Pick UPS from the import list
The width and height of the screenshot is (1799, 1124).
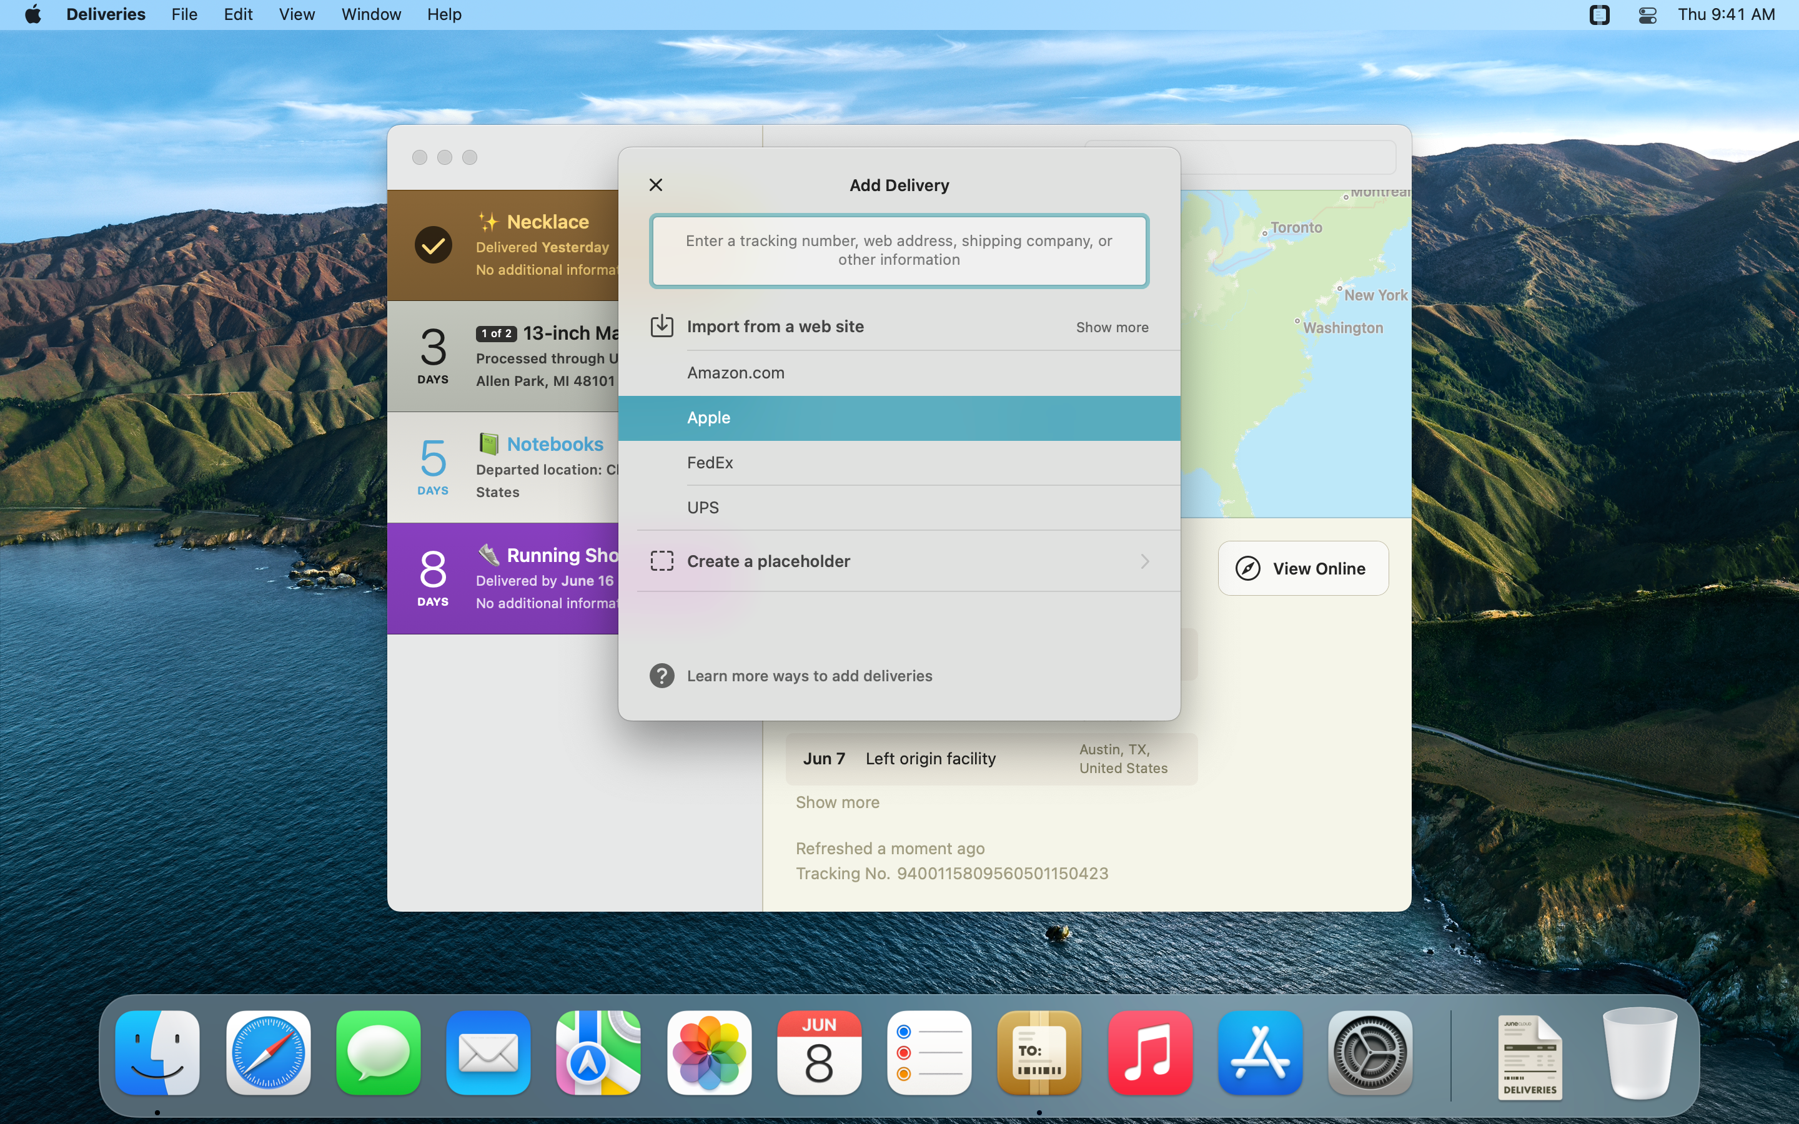(899, 508)
